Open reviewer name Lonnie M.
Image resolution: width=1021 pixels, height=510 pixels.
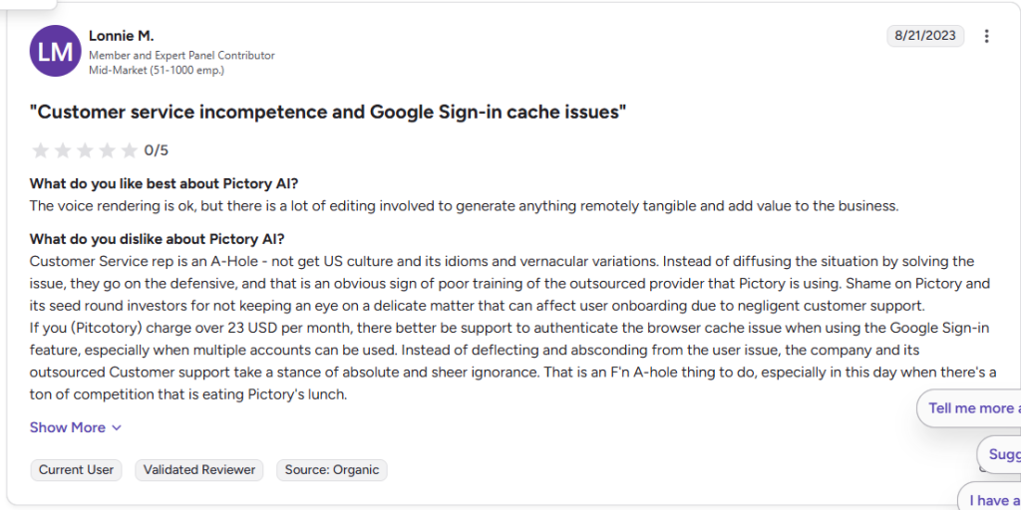123,36
